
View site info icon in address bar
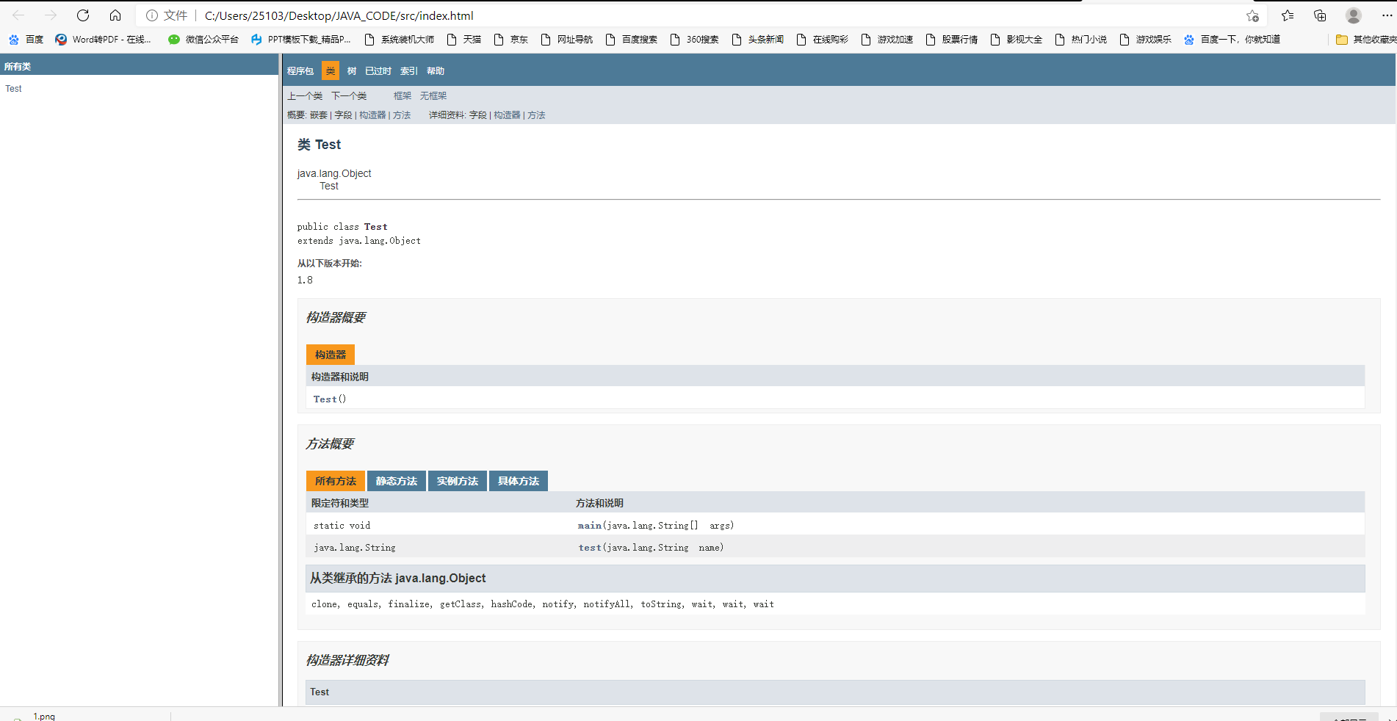click(x=152, y=15)
